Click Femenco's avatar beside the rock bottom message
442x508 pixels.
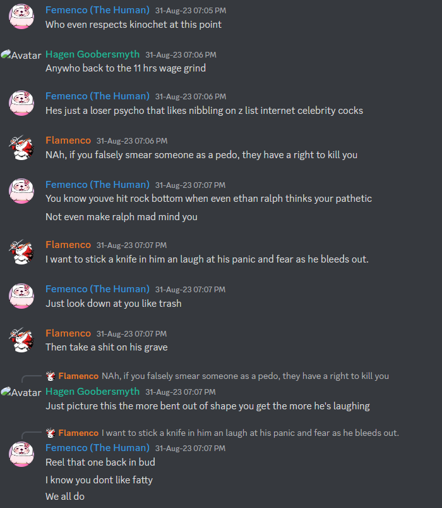(x=21, y=191)
